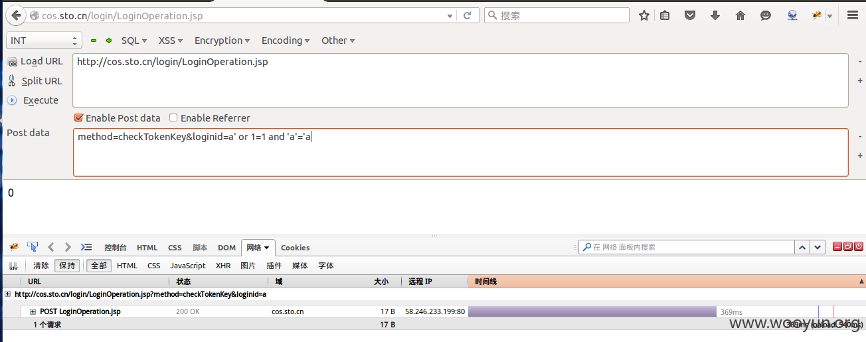Sort by the 状态 status column header

(x=183, y=282)
